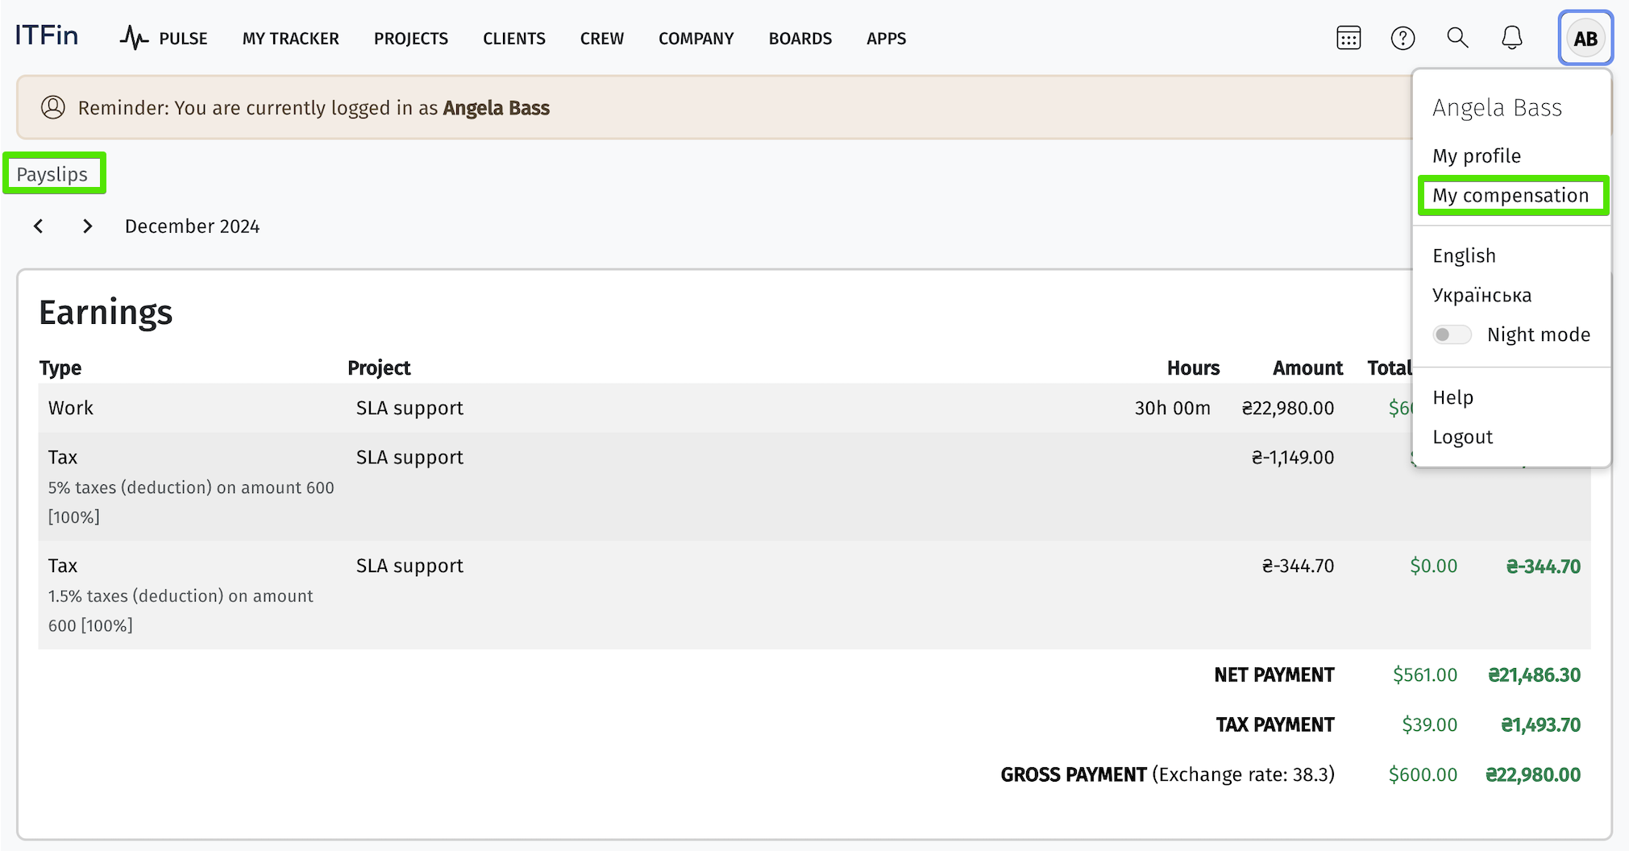Click the ₴-1,149.00 tax amount
The width and height of the screenshot is (1629, 851).
click(1292, 457)
